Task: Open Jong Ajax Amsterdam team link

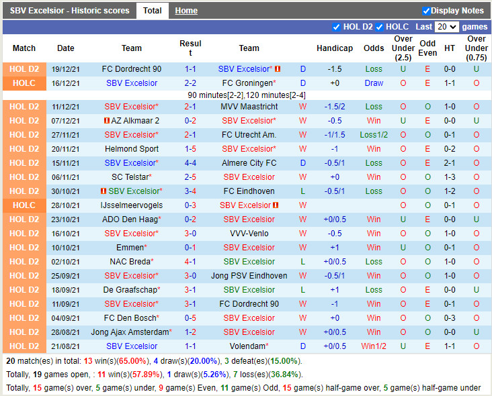Action: [130, 332]
